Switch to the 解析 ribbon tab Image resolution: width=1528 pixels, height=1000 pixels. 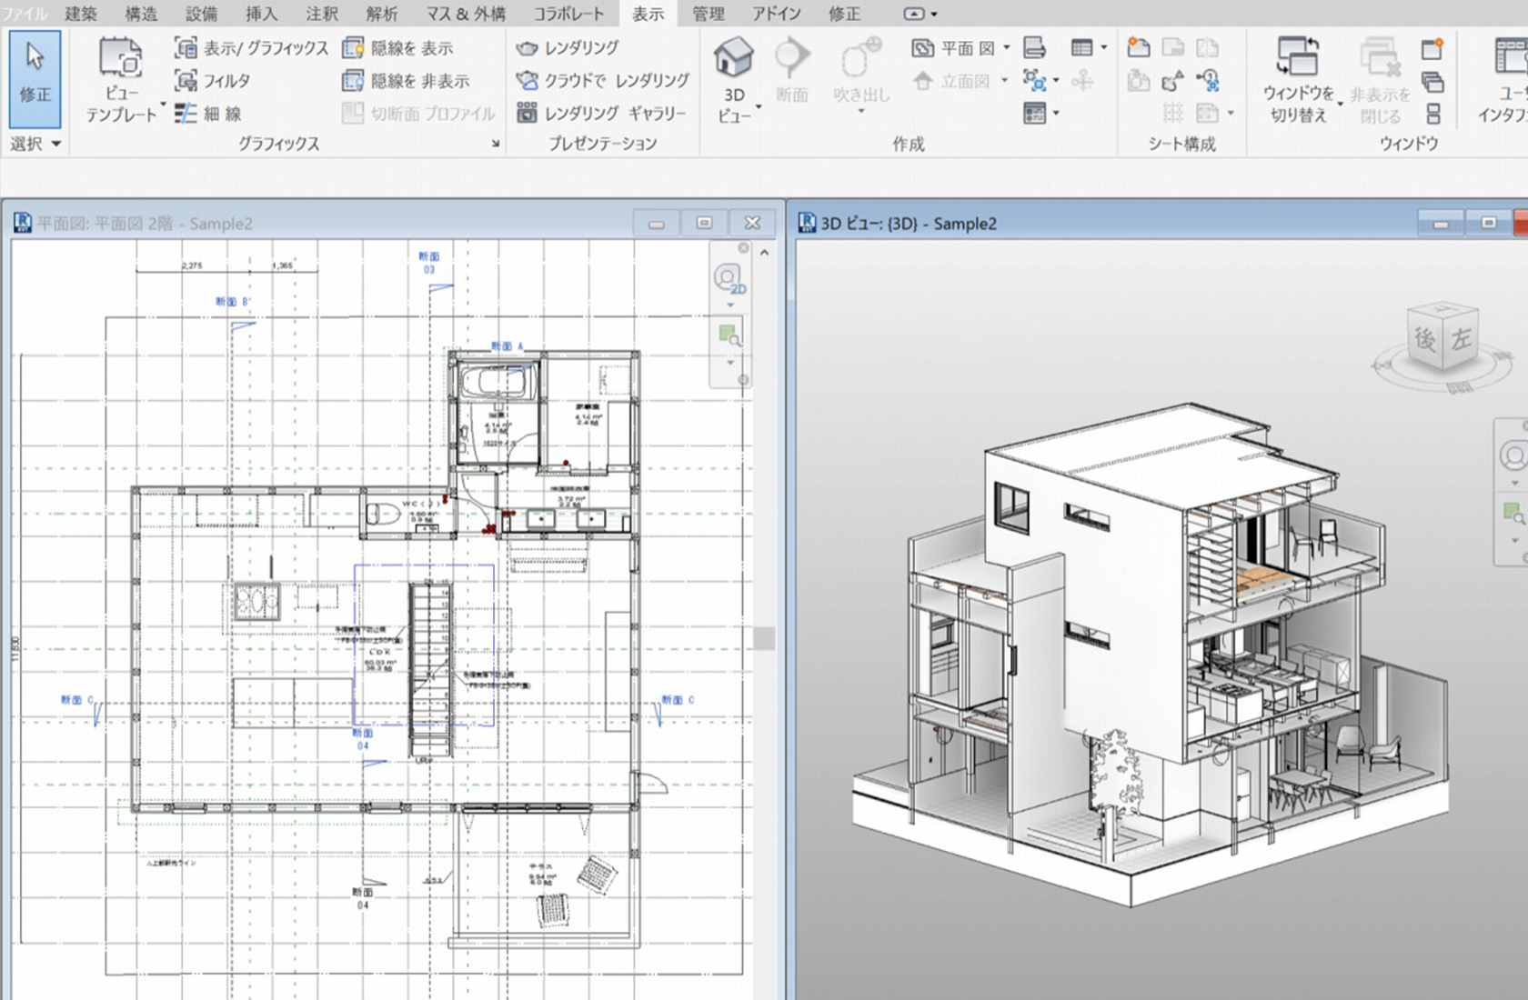(x=381, y=14)
